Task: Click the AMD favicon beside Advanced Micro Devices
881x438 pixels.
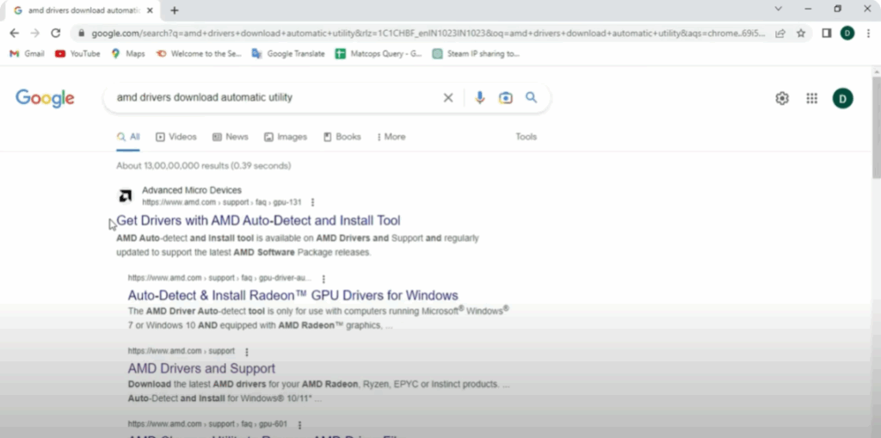Action: click(x=126, y=195)
